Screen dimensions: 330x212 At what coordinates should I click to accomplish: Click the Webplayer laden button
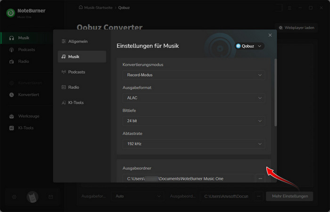coord(297,28)
